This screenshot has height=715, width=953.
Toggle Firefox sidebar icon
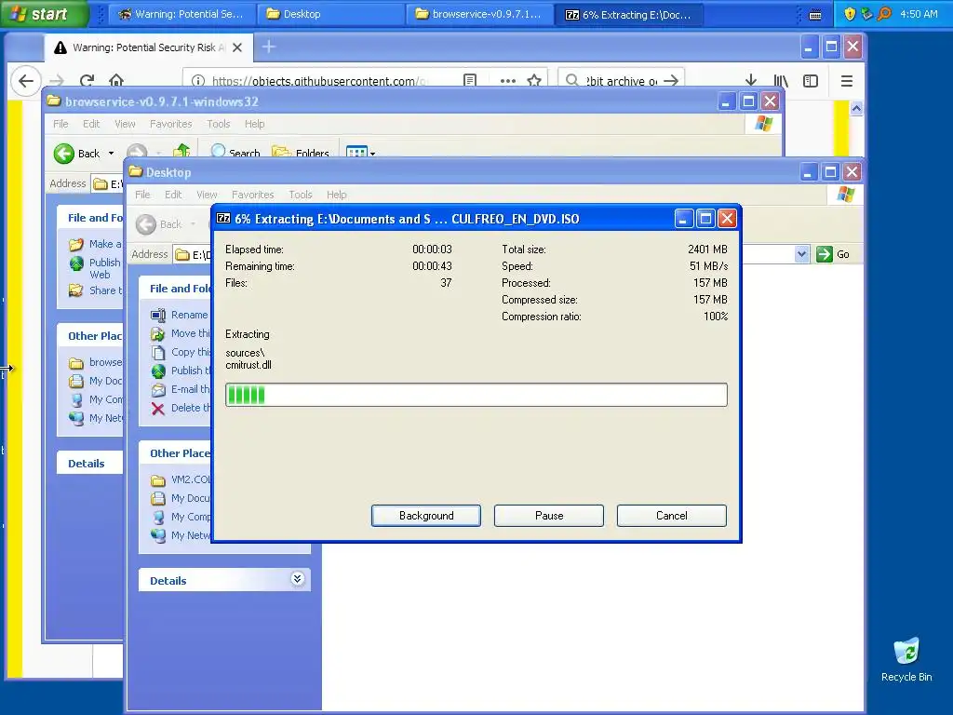click(811, 81)
